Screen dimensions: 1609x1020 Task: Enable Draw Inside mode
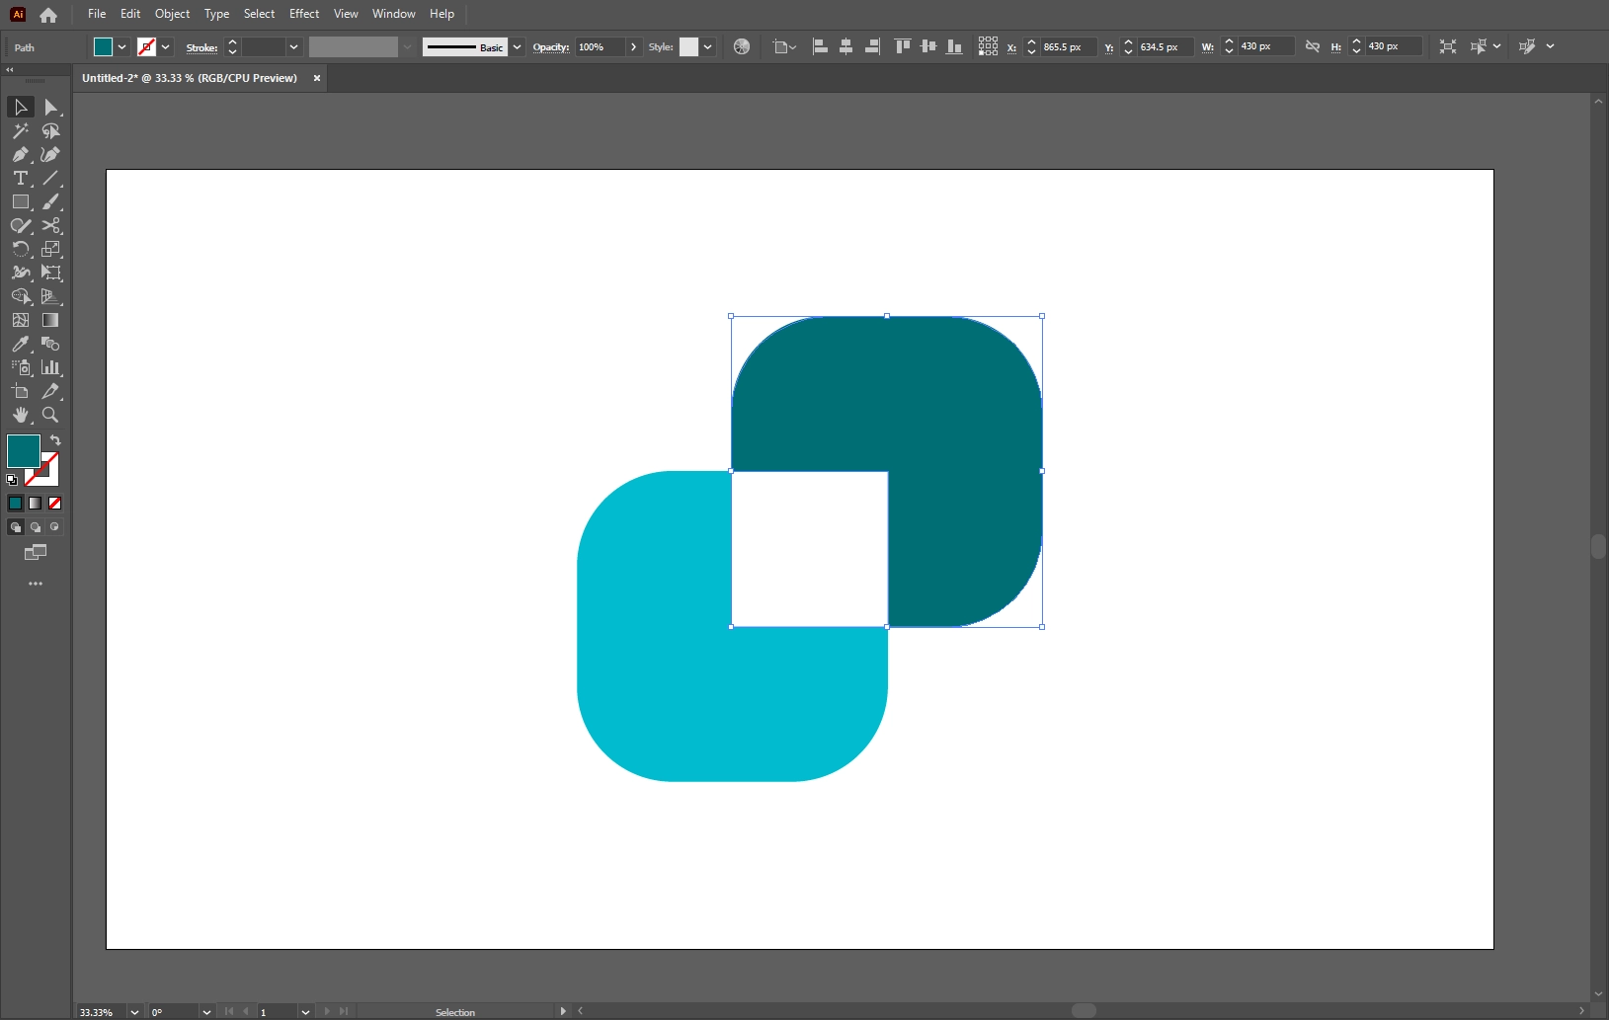[x=54, y=526]
